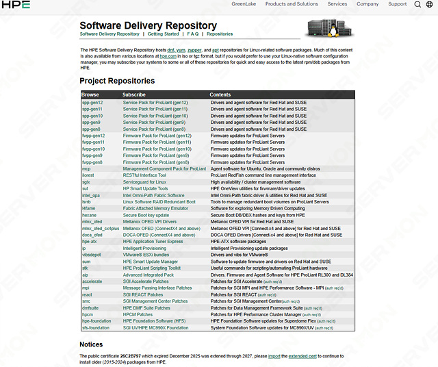Open DOCA OFED (ConnectX4 and above)
Screen dimensions: 438x367
pos(159,235)
